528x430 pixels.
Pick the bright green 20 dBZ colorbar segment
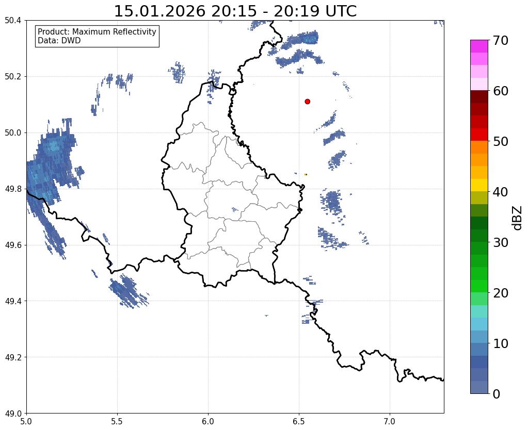pos(479,286)
